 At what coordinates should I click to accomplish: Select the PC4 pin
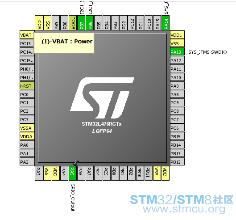pyautogui.click(x=98, y=173)
